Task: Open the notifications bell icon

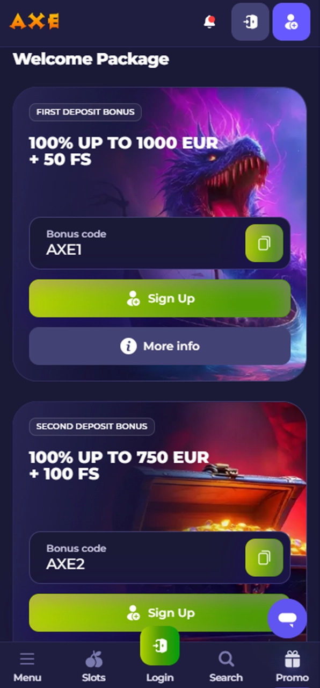Action: 209,22
